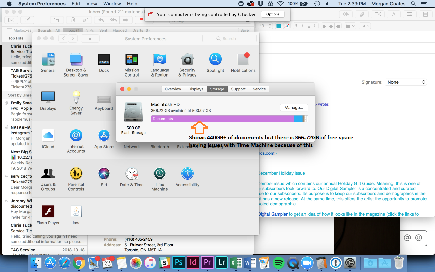Open iCloud preferences pane
The image size is (435, 272).
pyautogui.click(x=48, y=139)
